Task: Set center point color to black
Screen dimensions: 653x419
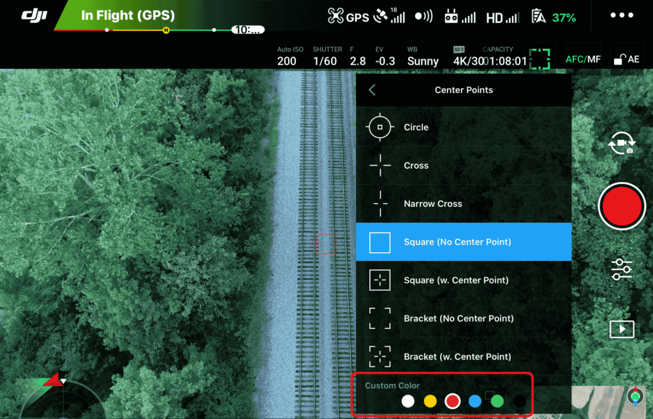Action: pos(519,401)
